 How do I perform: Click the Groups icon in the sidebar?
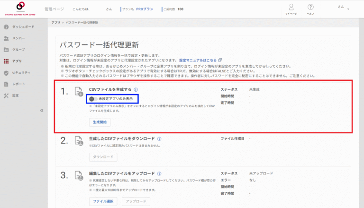6,49
